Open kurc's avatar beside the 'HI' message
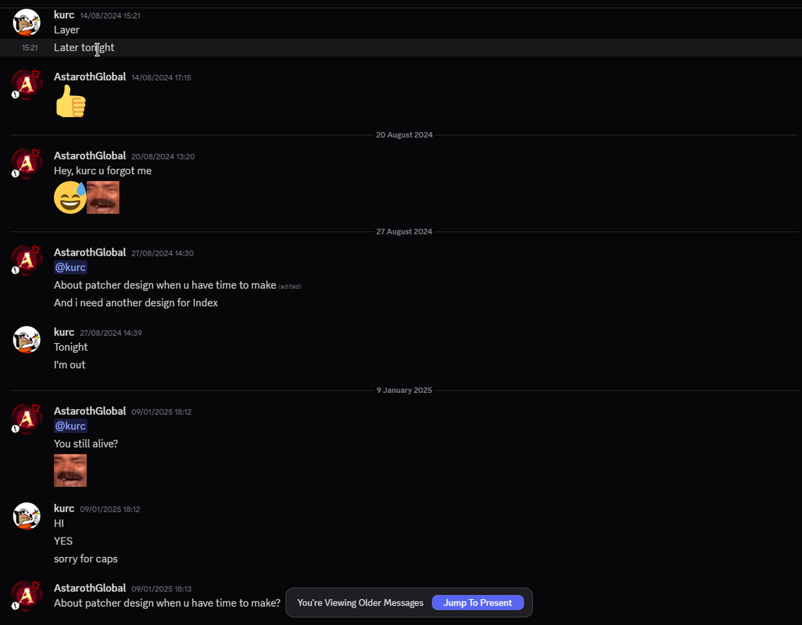This screenshot has height=625, width=802. (27, 516)
